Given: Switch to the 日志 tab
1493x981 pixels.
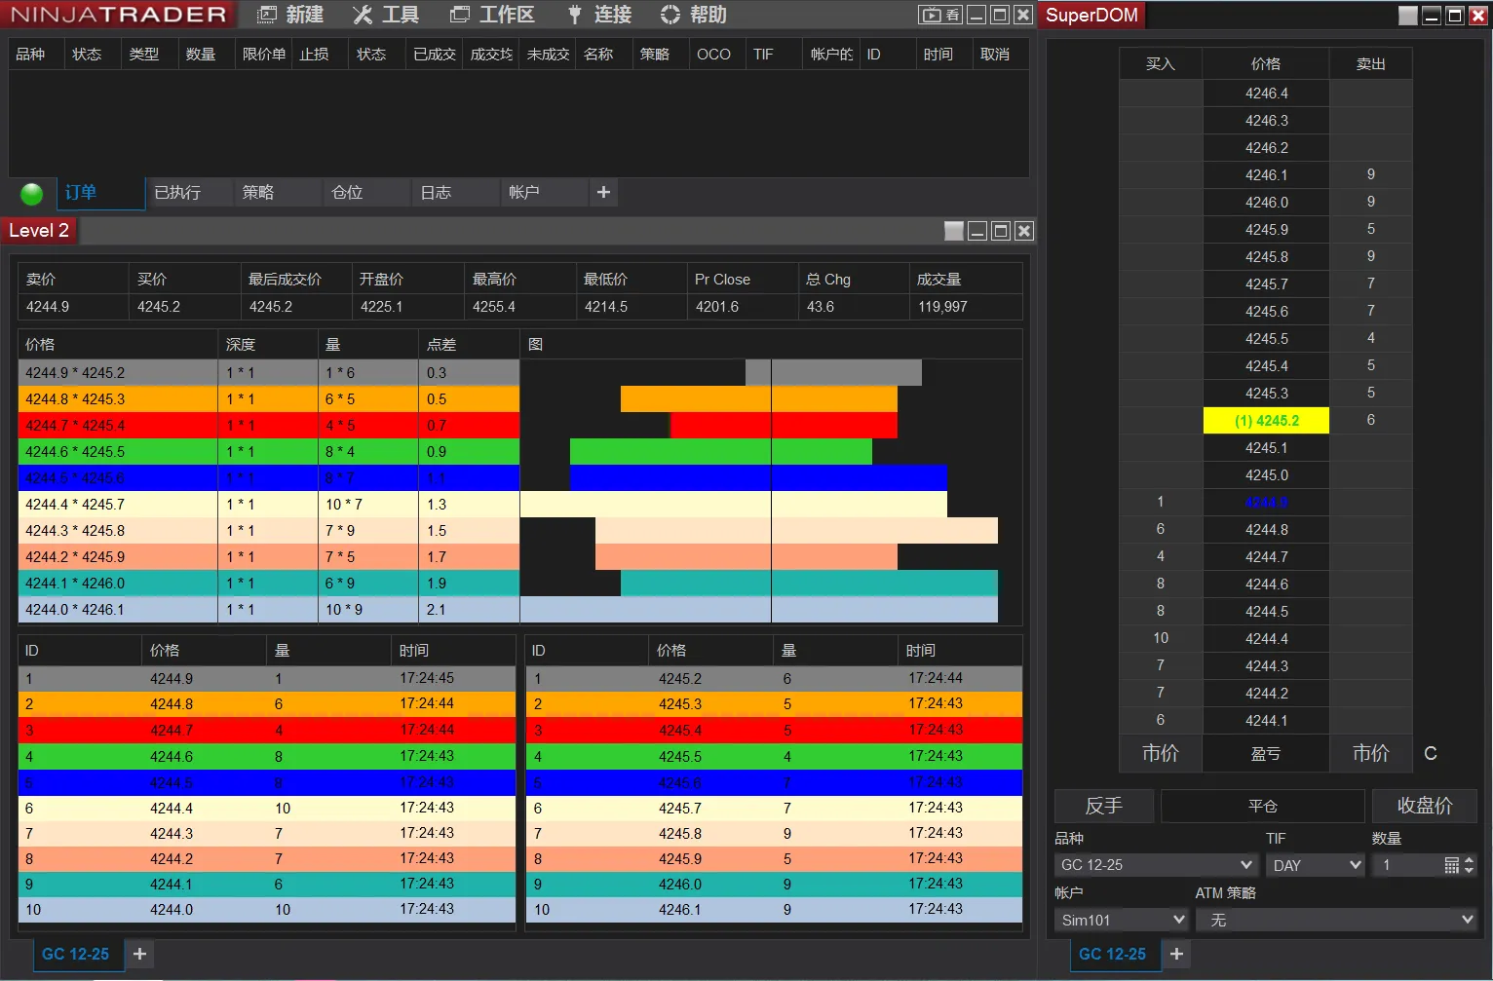Looking at the screenshot, I should [x=436, y=192].
